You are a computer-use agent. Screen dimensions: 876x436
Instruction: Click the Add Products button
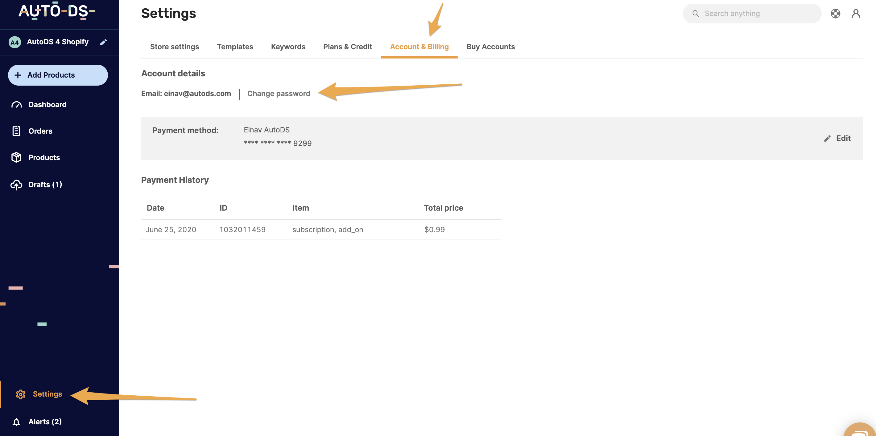[x=58, y=75]
